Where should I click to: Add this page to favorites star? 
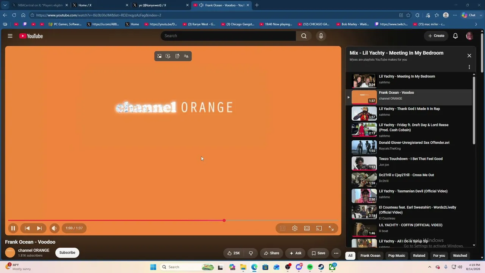coord(408,15)
